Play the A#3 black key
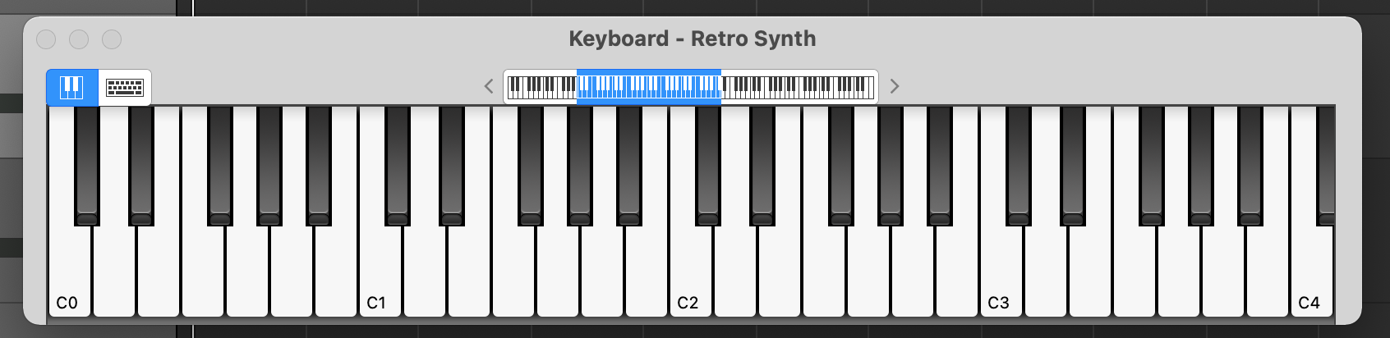 click(x=1250, y=164)
